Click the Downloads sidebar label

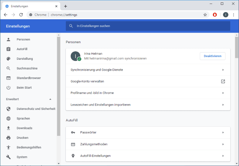coord(25,128)
